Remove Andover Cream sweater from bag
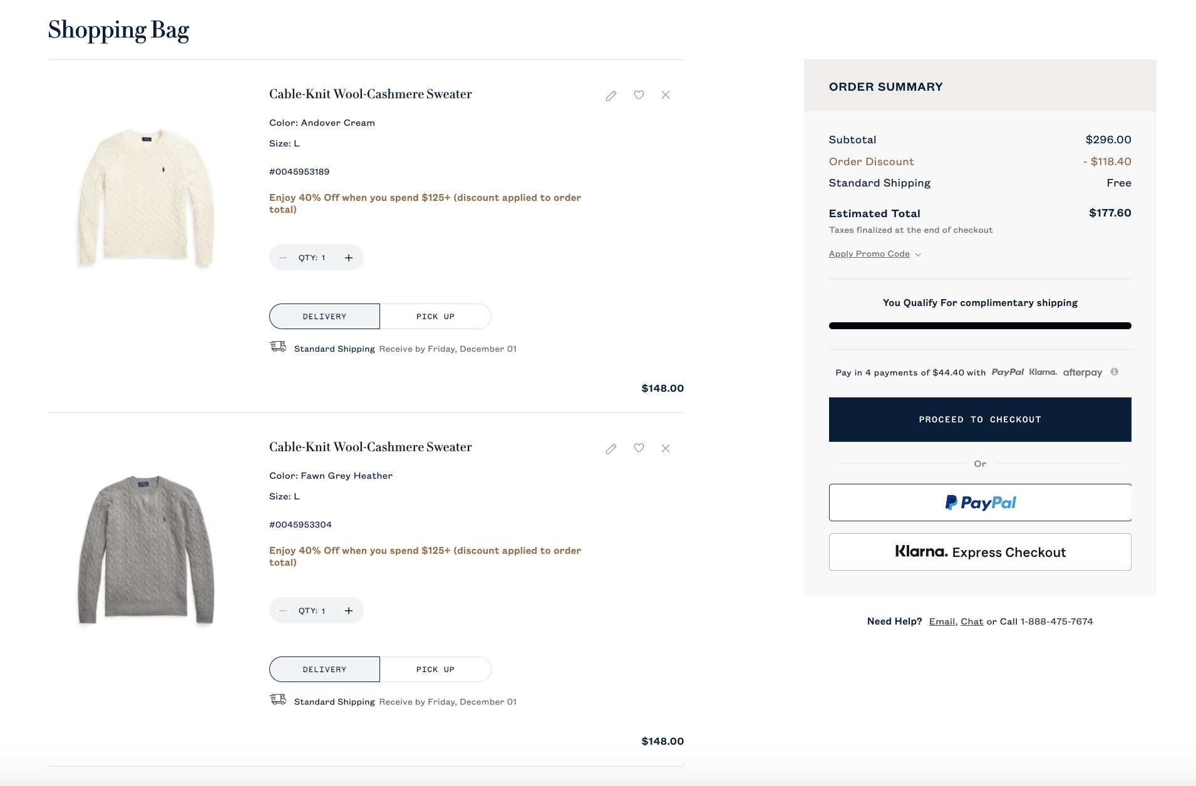Screen dimensions: 1196x786 pyautogui.click(x=666, y=95)
